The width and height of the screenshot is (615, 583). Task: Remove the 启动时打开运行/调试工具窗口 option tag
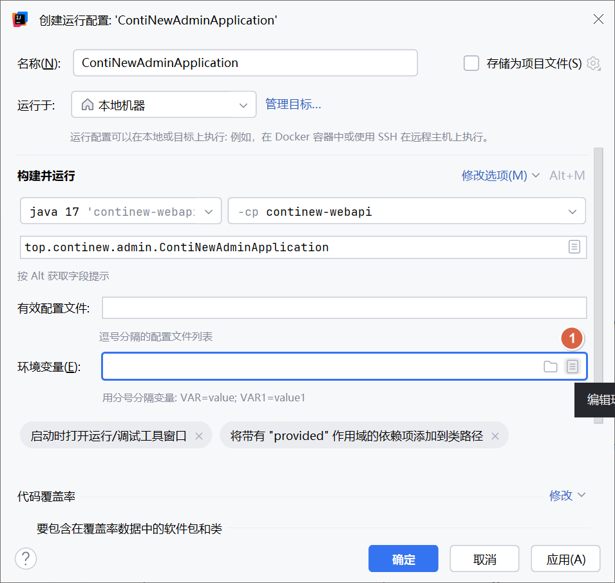click(199, 436)
